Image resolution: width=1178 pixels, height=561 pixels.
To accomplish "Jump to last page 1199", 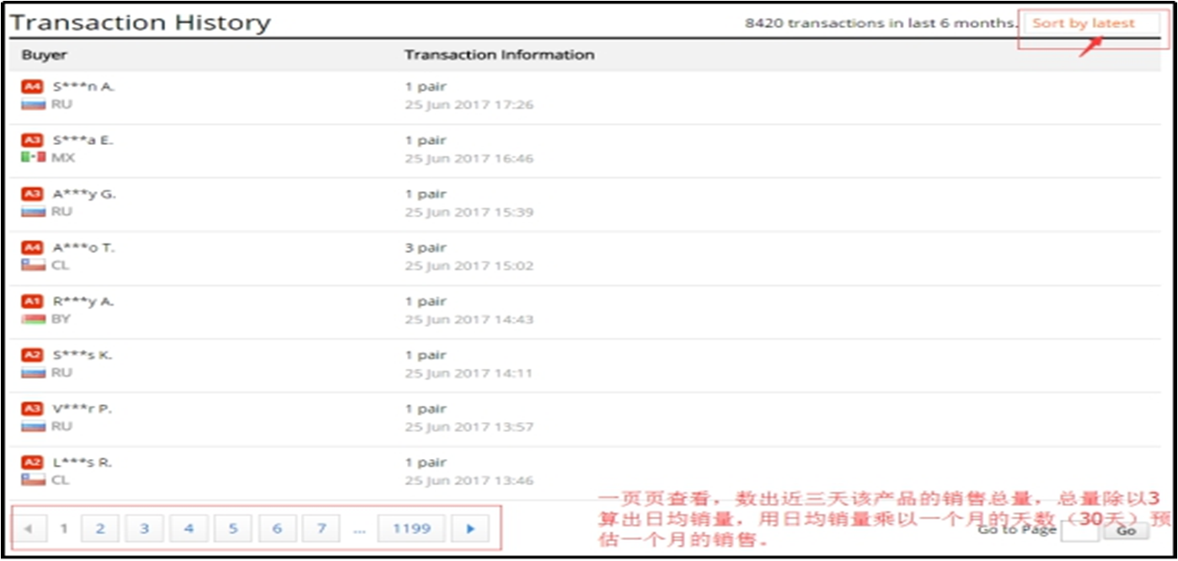I will click(411, 529).
